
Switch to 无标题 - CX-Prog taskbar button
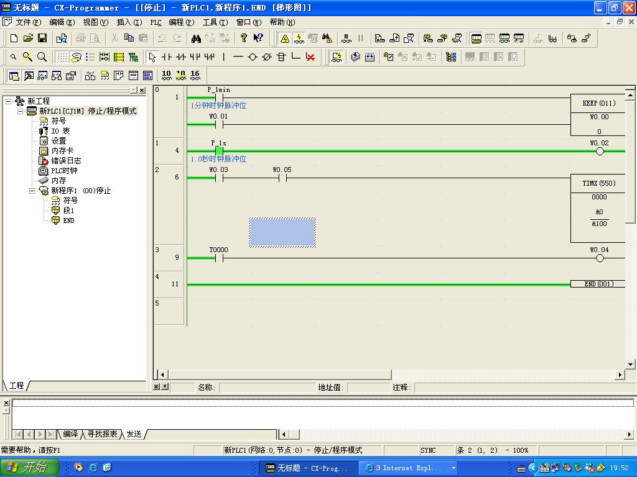[308, 468]
